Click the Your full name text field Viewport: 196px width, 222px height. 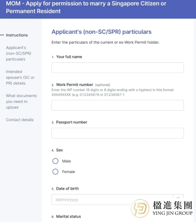pyautogui.click(x=118, y=68)
